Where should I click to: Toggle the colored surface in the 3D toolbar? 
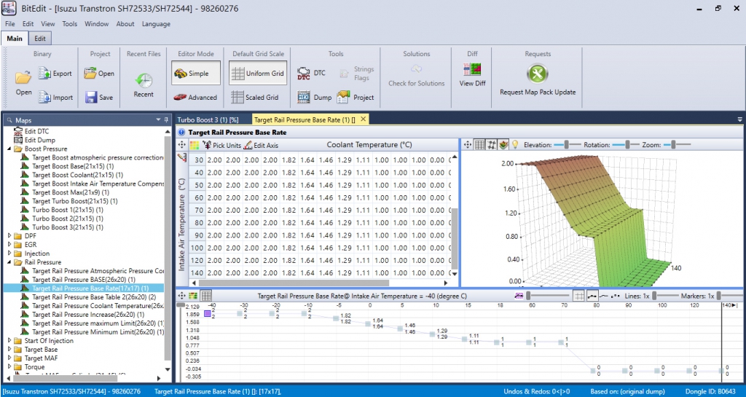503,144
